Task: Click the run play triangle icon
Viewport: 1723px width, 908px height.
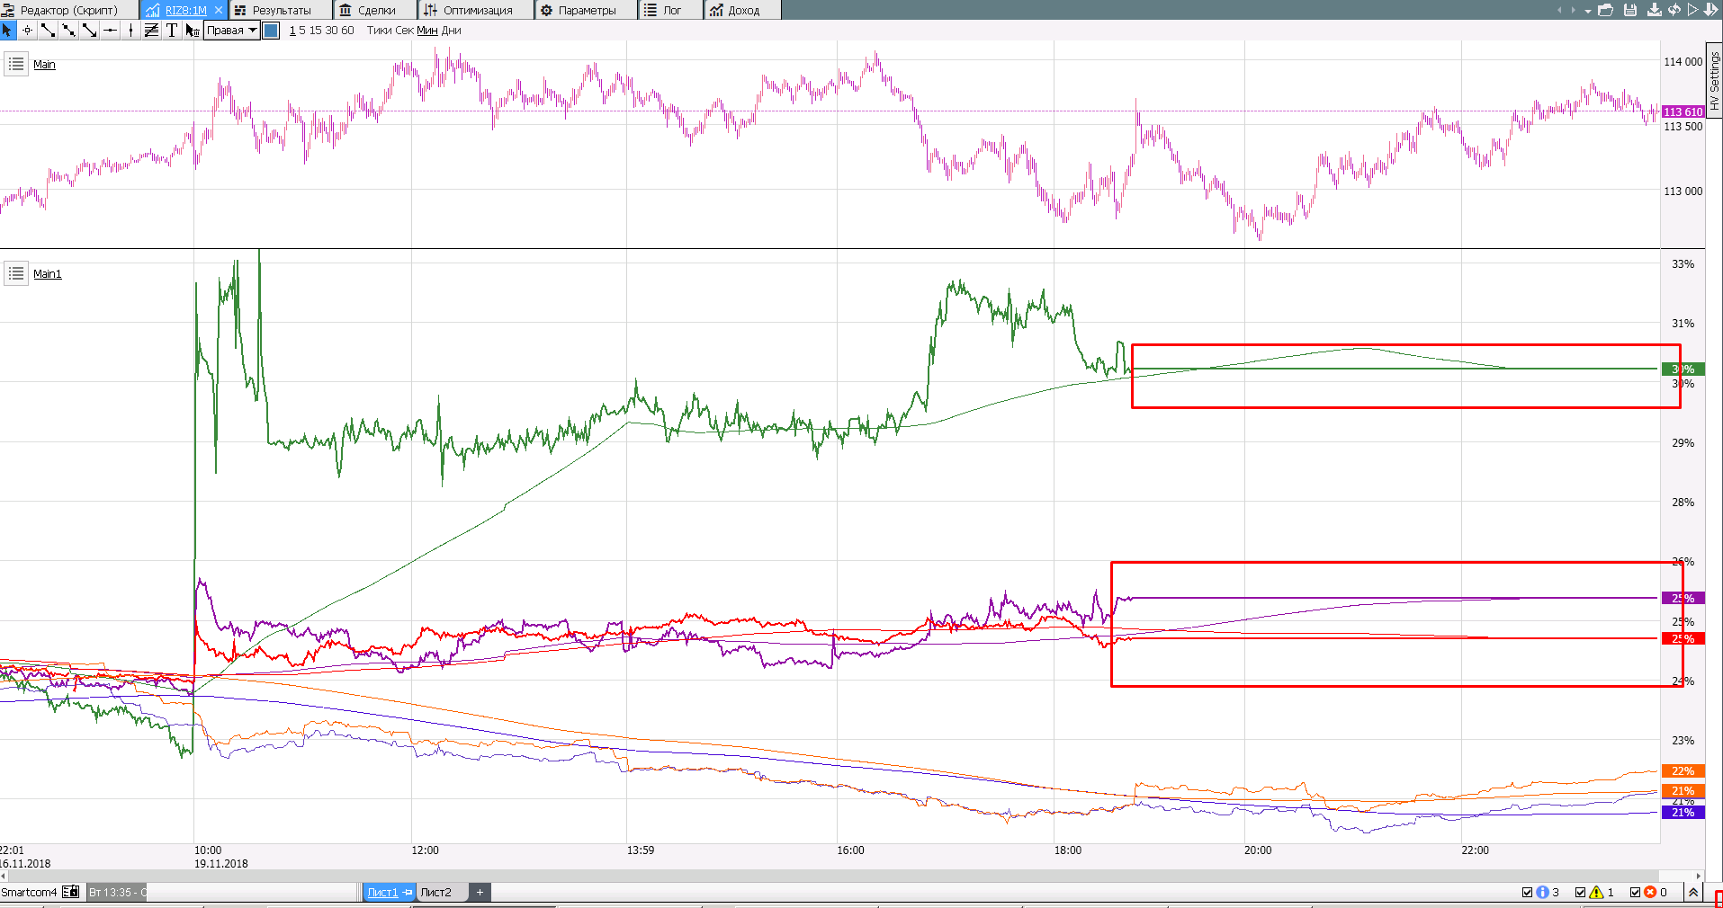Action: click(1692, 10)
